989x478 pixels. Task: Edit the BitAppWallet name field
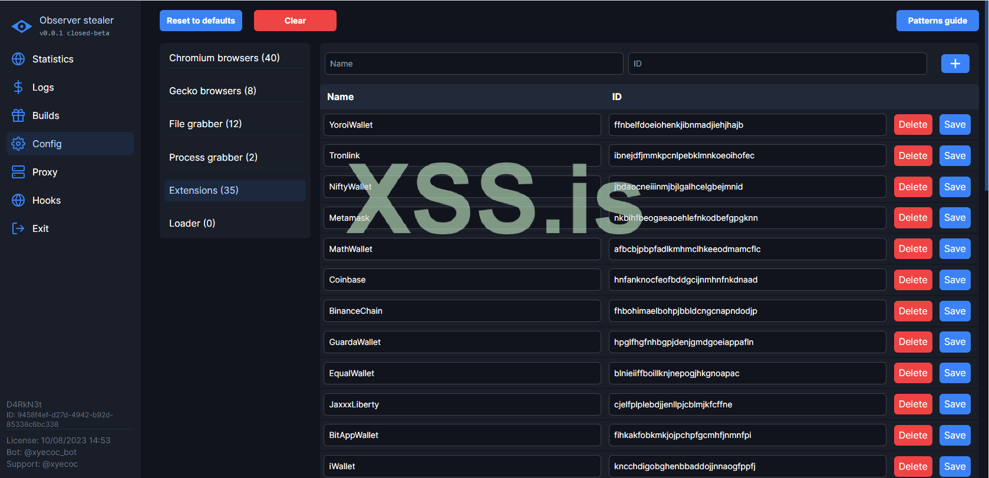click(x=462, y=435)
